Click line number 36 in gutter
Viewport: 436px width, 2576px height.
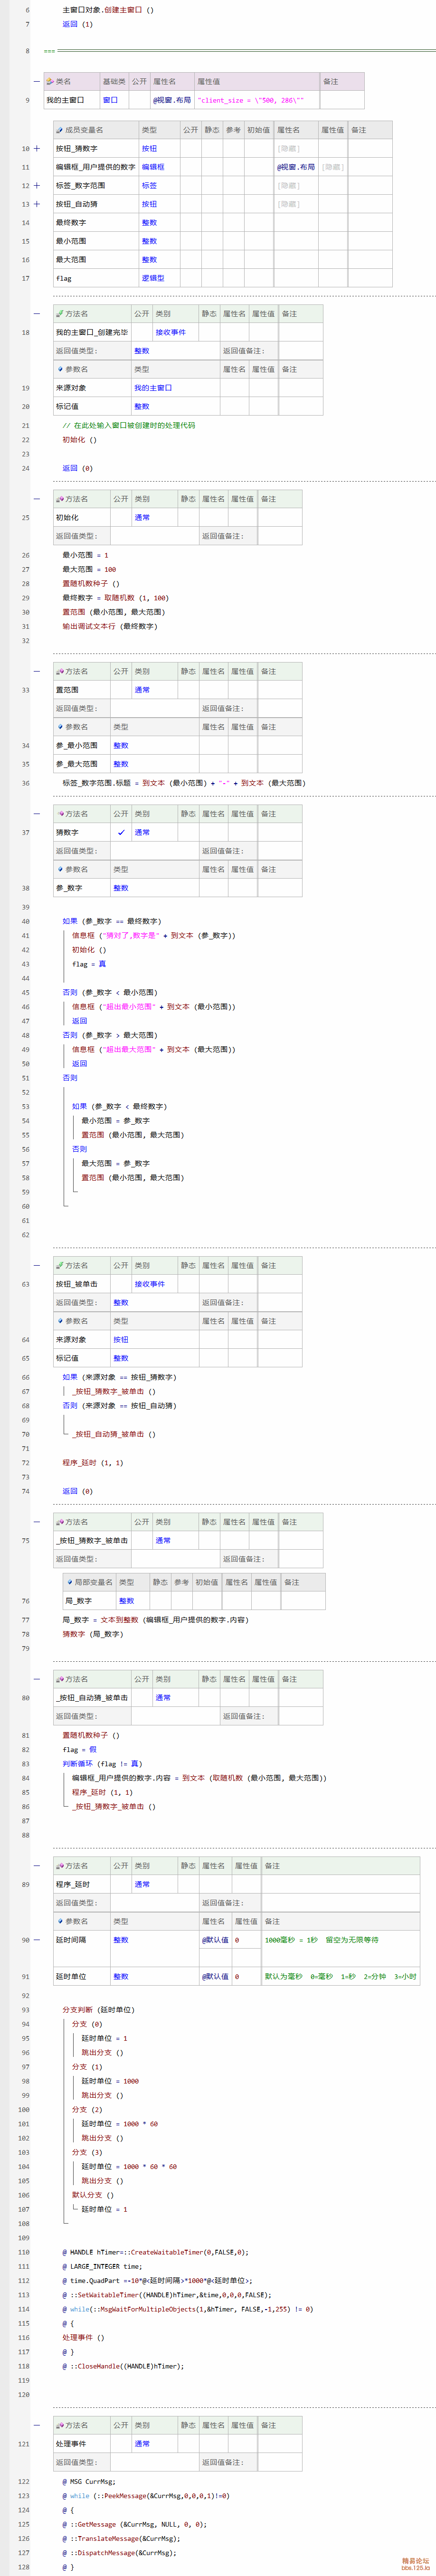pyautogui.click(x=26, y=783)
